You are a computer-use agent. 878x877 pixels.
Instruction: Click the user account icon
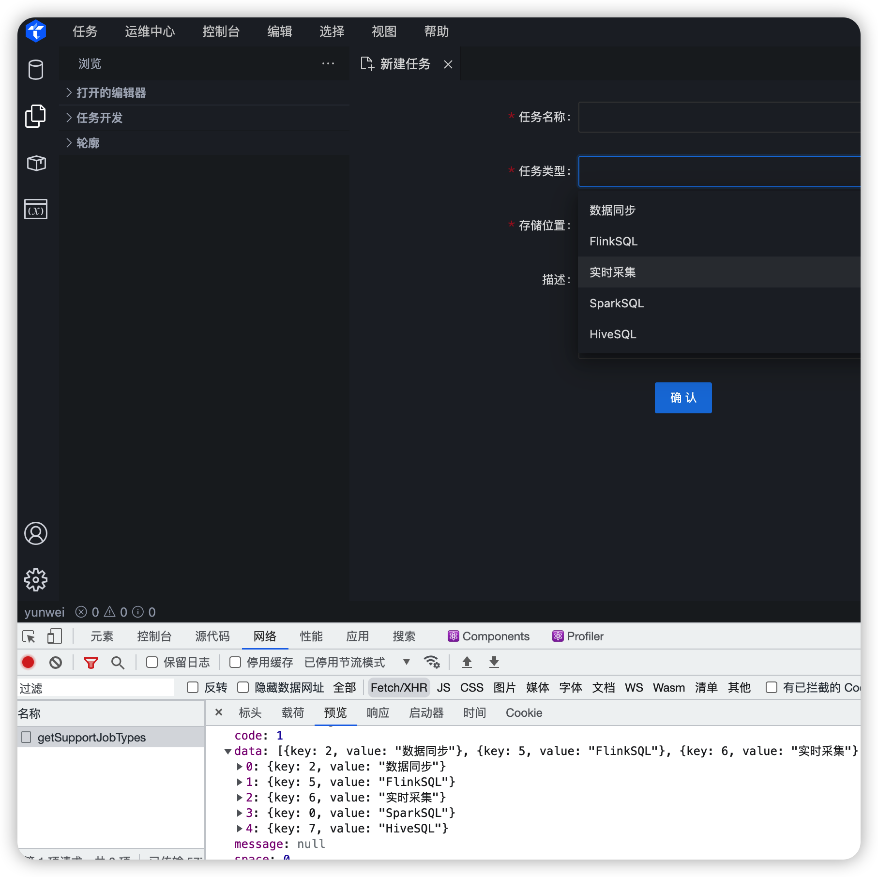[x=35, y=533]
